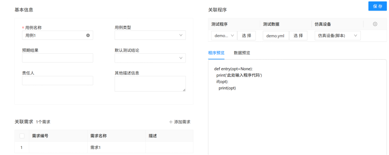
Task: Click the 预期结果 input field
Action: pyautogui.click(x=57, y=58)
